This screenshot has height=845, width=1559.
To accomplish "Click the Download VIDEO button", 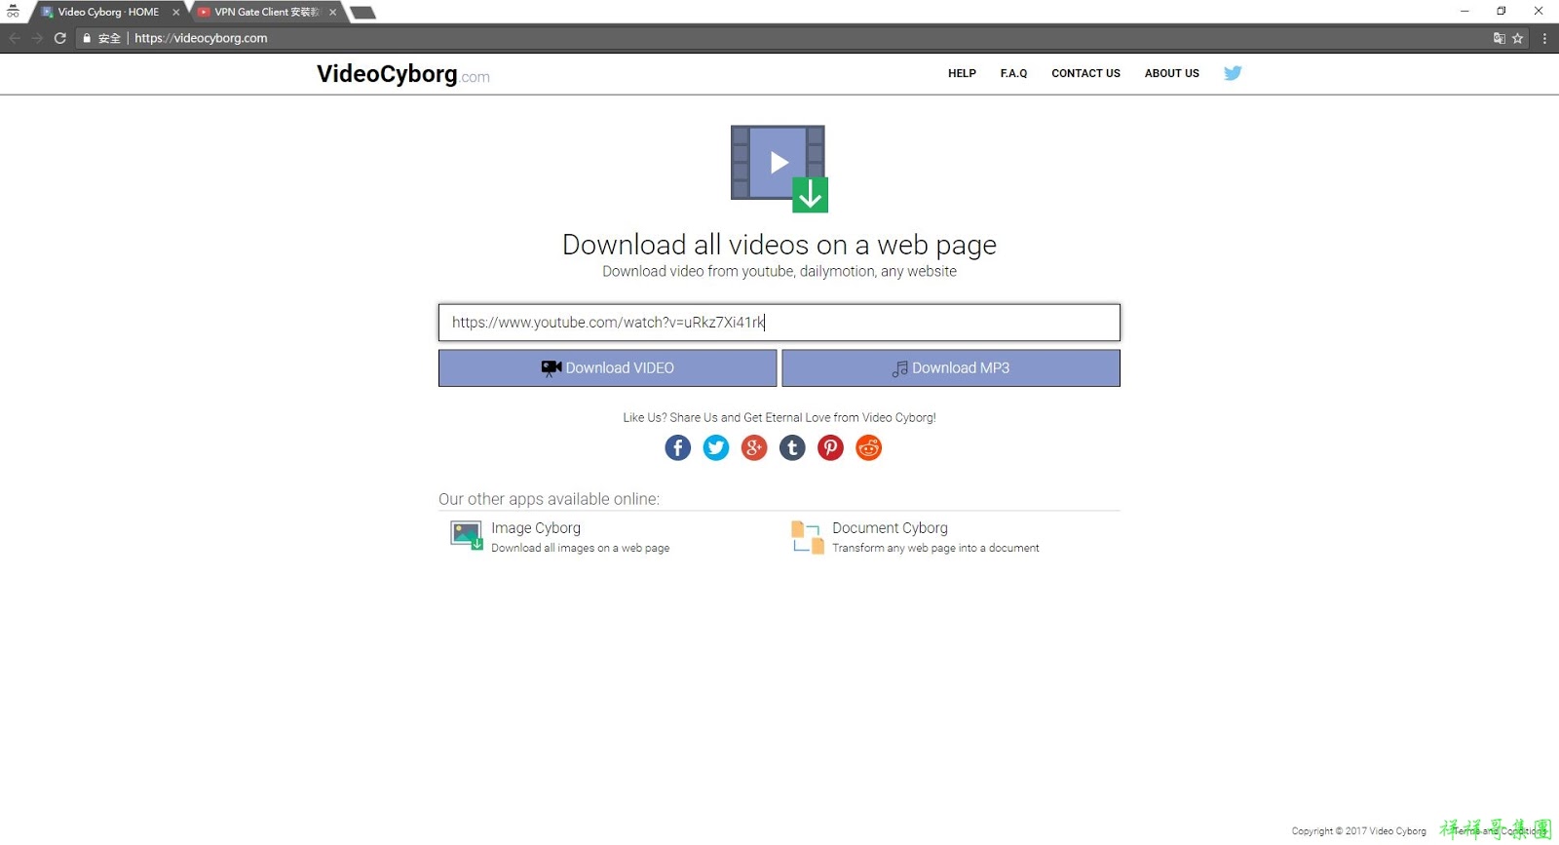I will click(x=608, y=368).
